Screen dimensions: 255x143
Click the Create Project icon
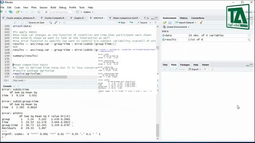point(11,12)
